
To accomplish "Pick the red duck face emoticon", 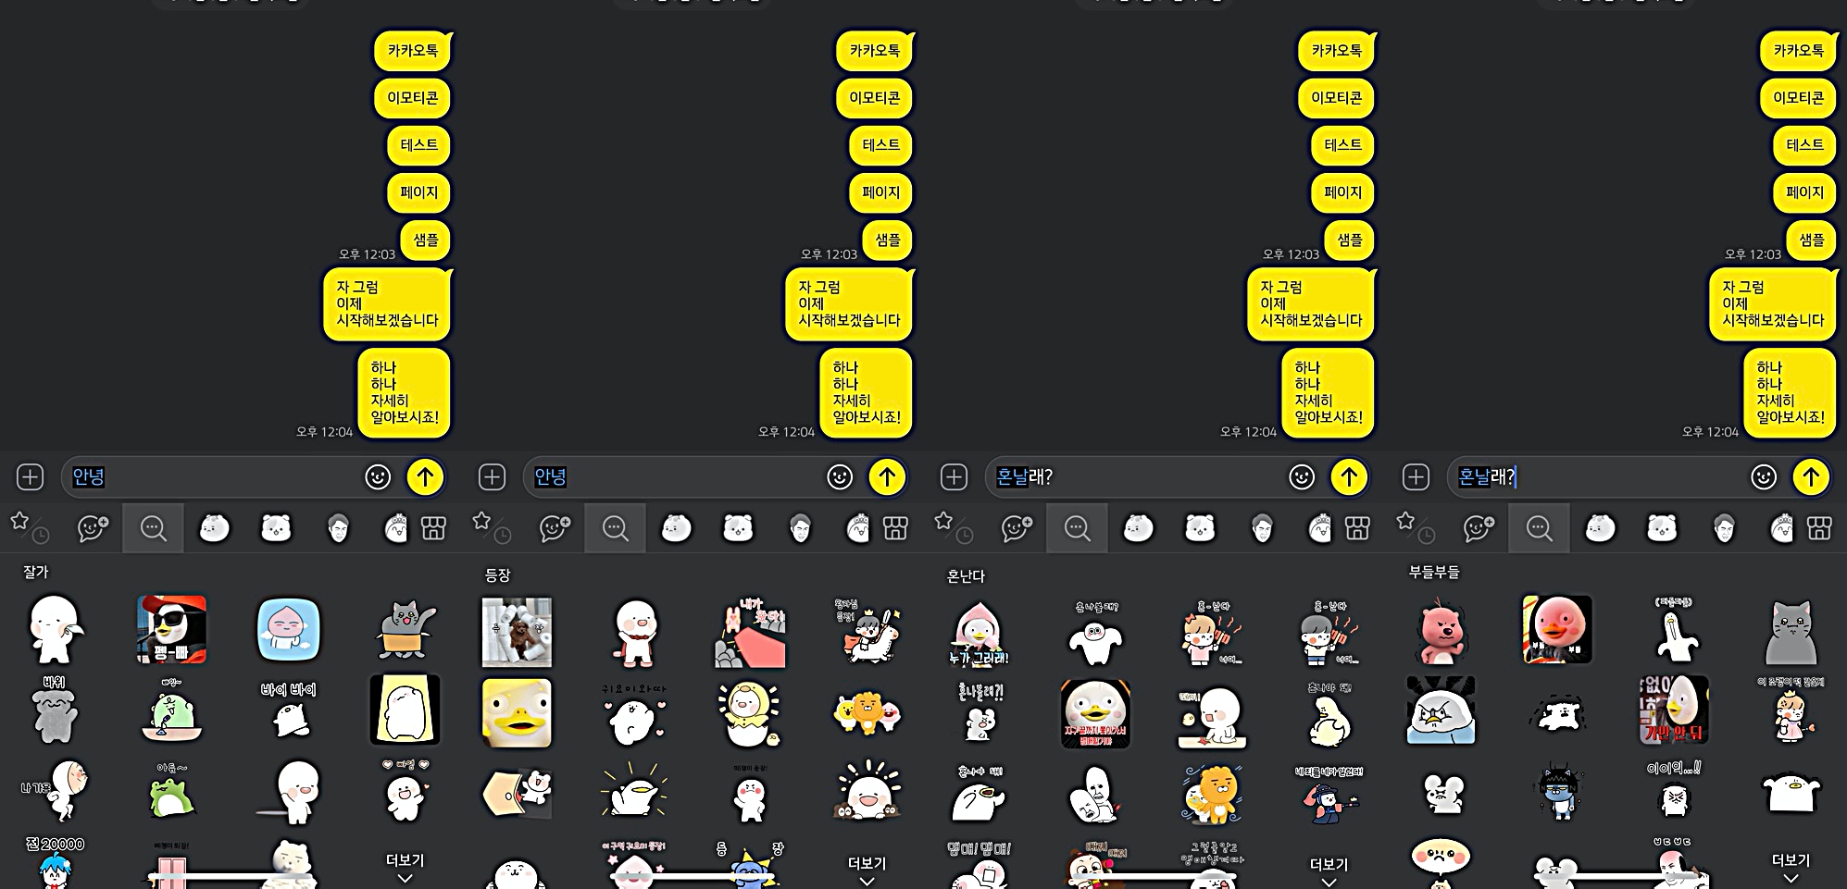I will tap(1558, 630).
